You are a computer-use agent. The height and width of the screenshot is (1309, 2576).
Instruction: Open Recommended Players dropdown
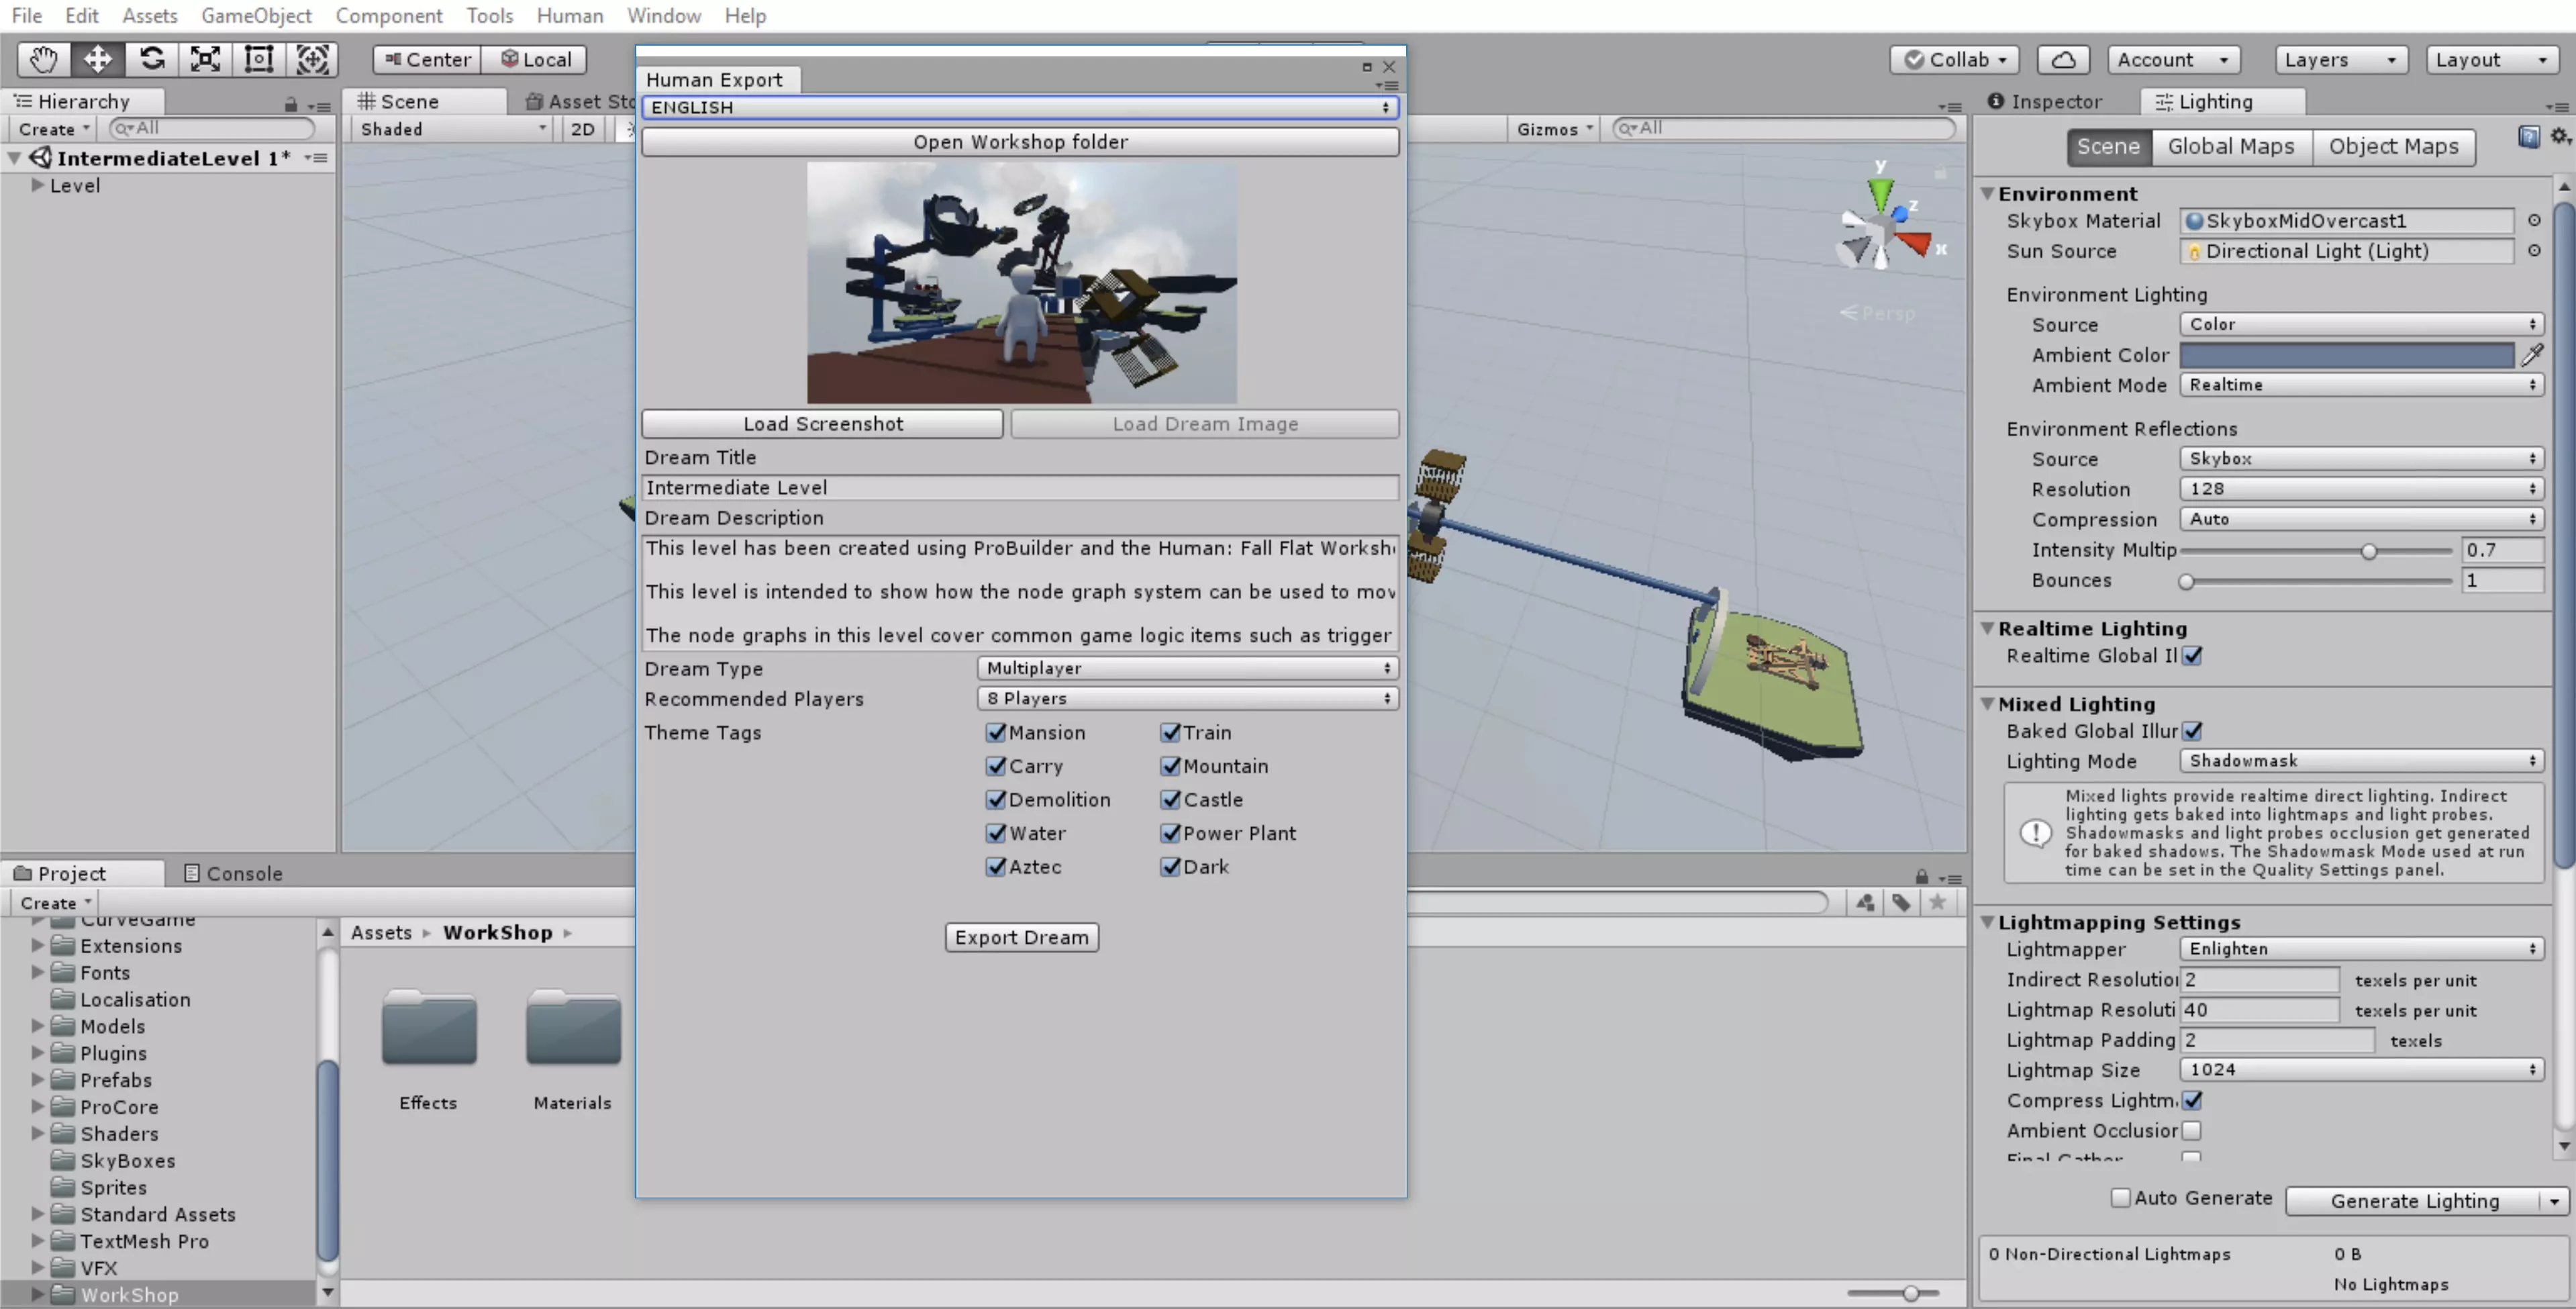(1187, 698)
